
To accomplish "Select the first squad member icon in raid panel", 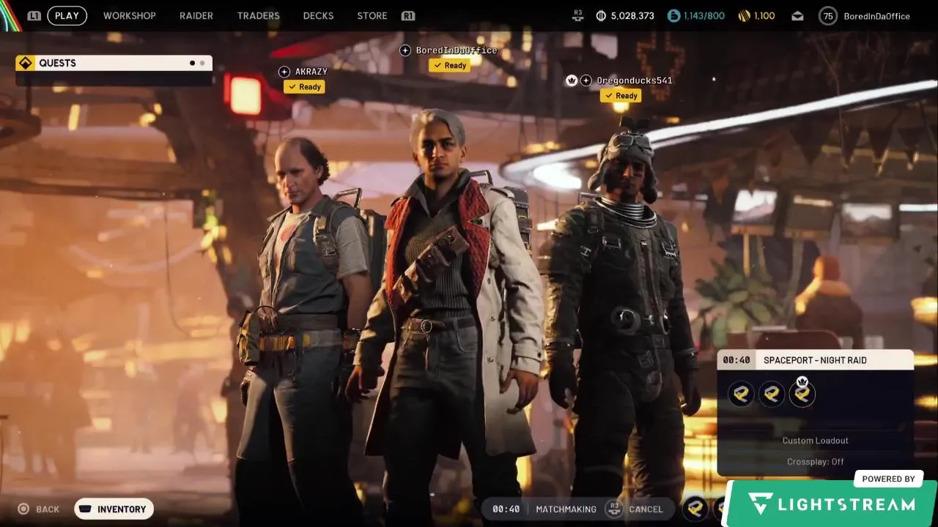I will click(x=741, y=395).
